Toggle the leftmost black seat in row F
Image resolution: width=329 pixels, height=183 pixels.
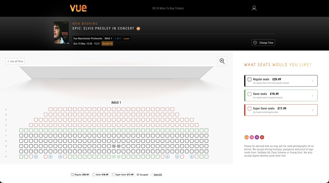coord(21,136)
